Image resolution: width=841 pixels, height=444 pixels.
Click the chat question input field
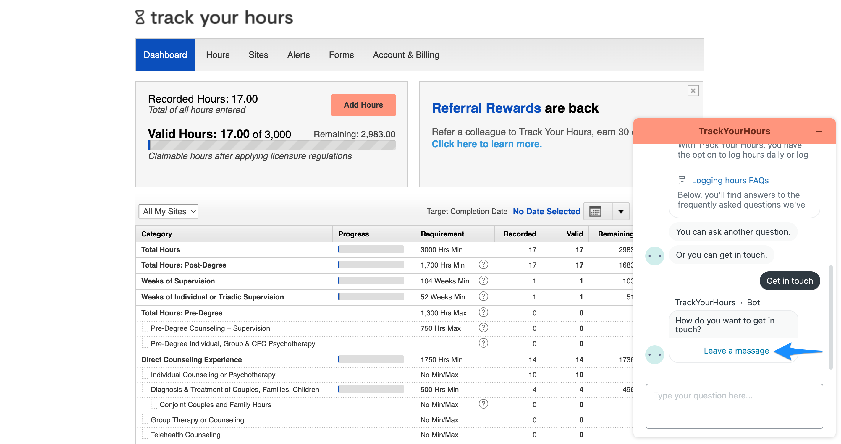(734, 406)
